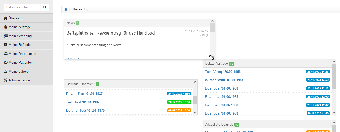The width and height of the screenshot is (340, 132).
Task: Open order Winter, Willi *01.01.1987
Action: [224, 80]
